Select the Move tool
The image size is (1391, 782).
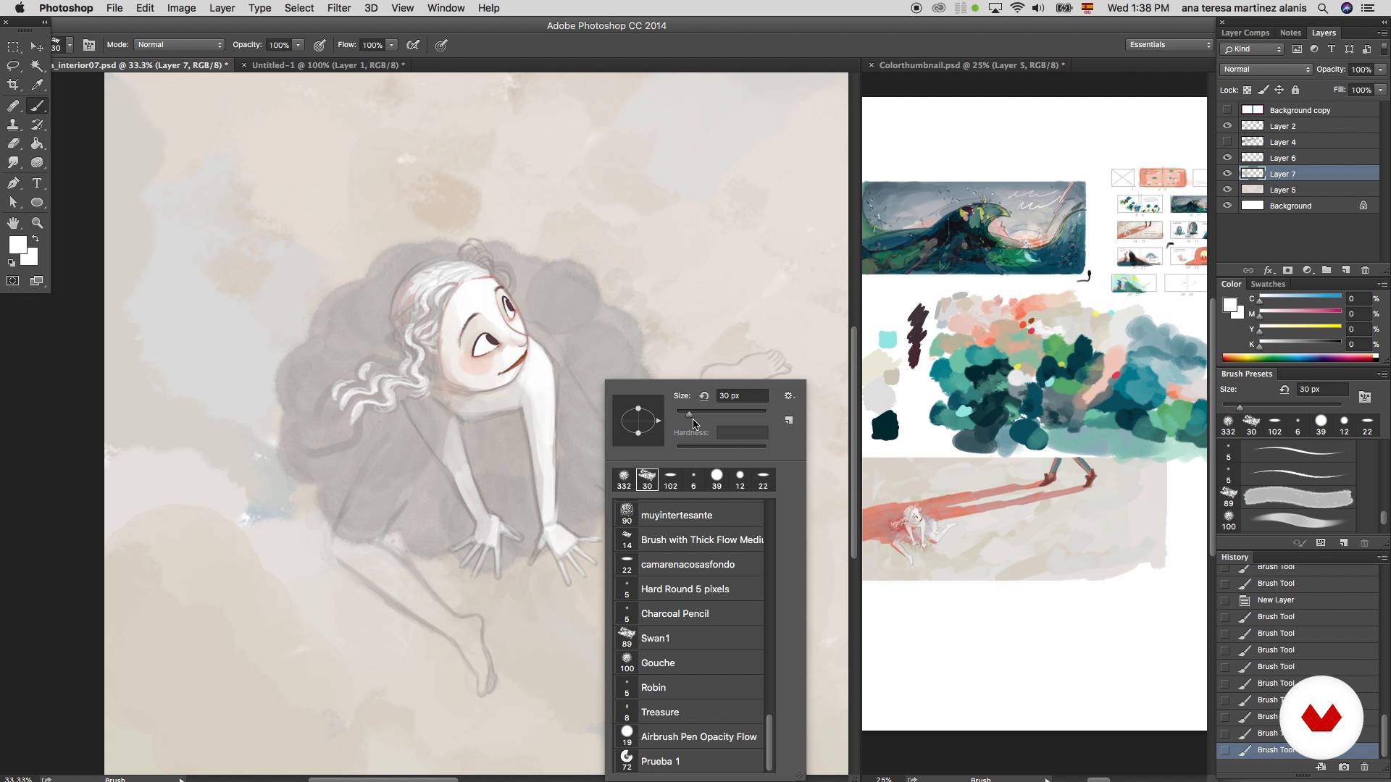point(37,47)
